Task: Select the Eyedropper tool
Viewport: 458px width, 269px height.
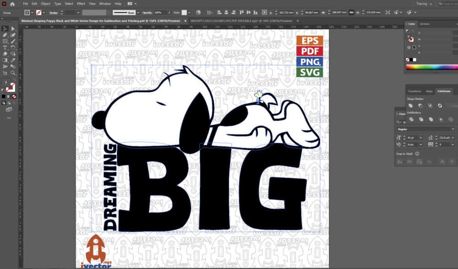Action: tap(13, 60)
